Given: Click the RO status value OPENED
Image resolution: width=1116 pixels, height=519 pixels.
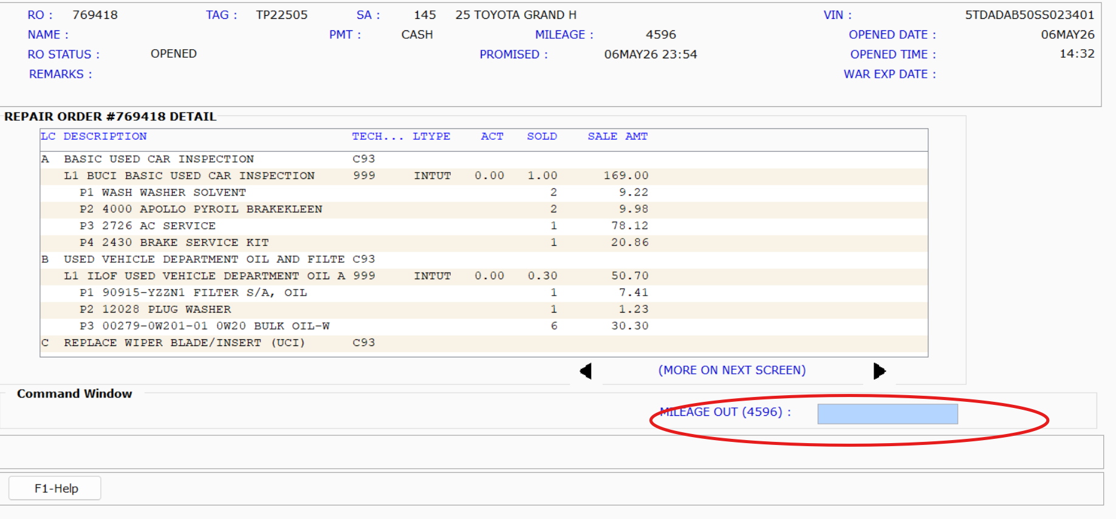Looking at the screenshot, I should click(174, 54).
